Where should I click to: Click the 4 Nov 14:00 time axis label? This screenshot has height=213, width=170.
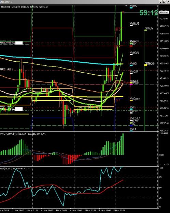[x=61, y=210]
